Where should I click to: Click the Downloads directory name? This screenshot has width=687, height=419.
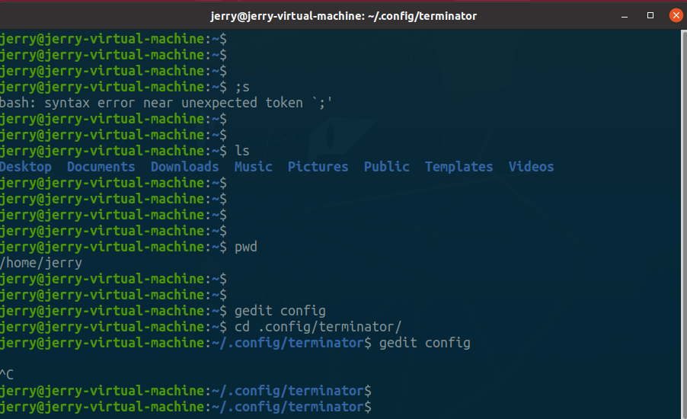(x=184, y=167)
